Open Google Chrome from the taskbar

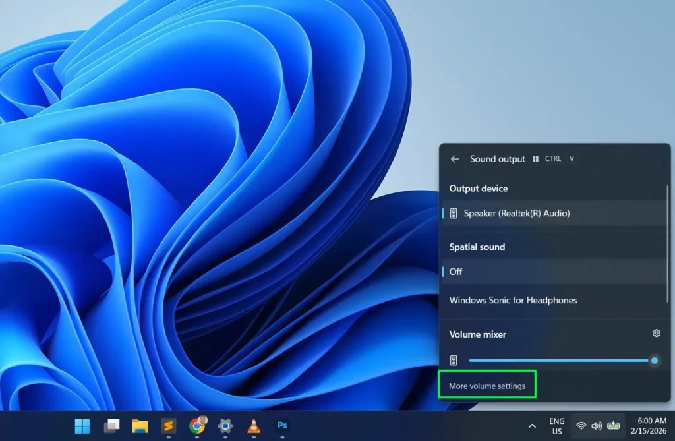point(196,426)
